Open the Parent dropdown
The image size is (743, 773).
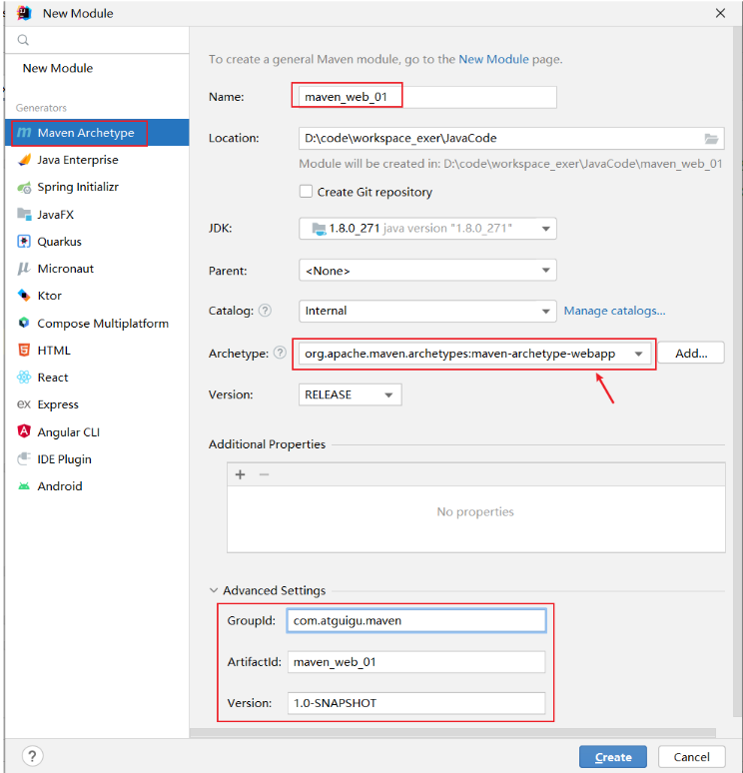(x=427, y=271)
